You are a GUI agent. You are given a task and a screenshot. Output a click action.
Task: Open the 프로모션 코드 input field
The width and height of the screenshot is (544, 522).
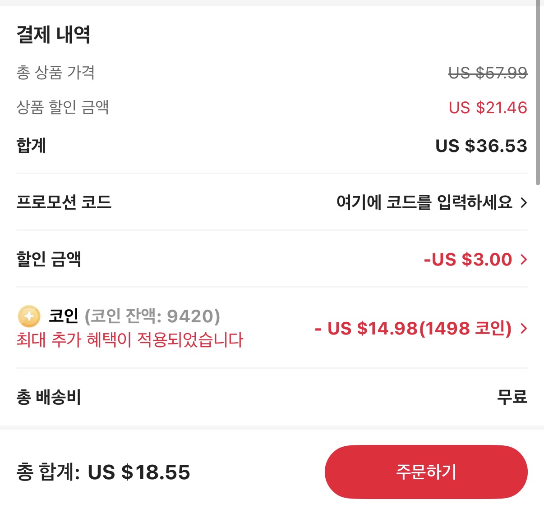(x=425, y=203)
